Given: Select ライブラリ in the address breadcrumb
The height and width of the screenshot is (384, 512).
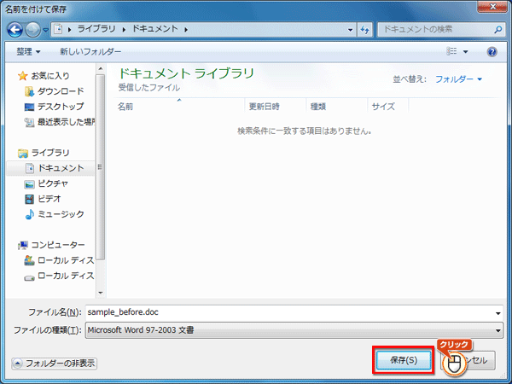Looking at the screenshot, I should pyautogui.click(x=96, y=29).
